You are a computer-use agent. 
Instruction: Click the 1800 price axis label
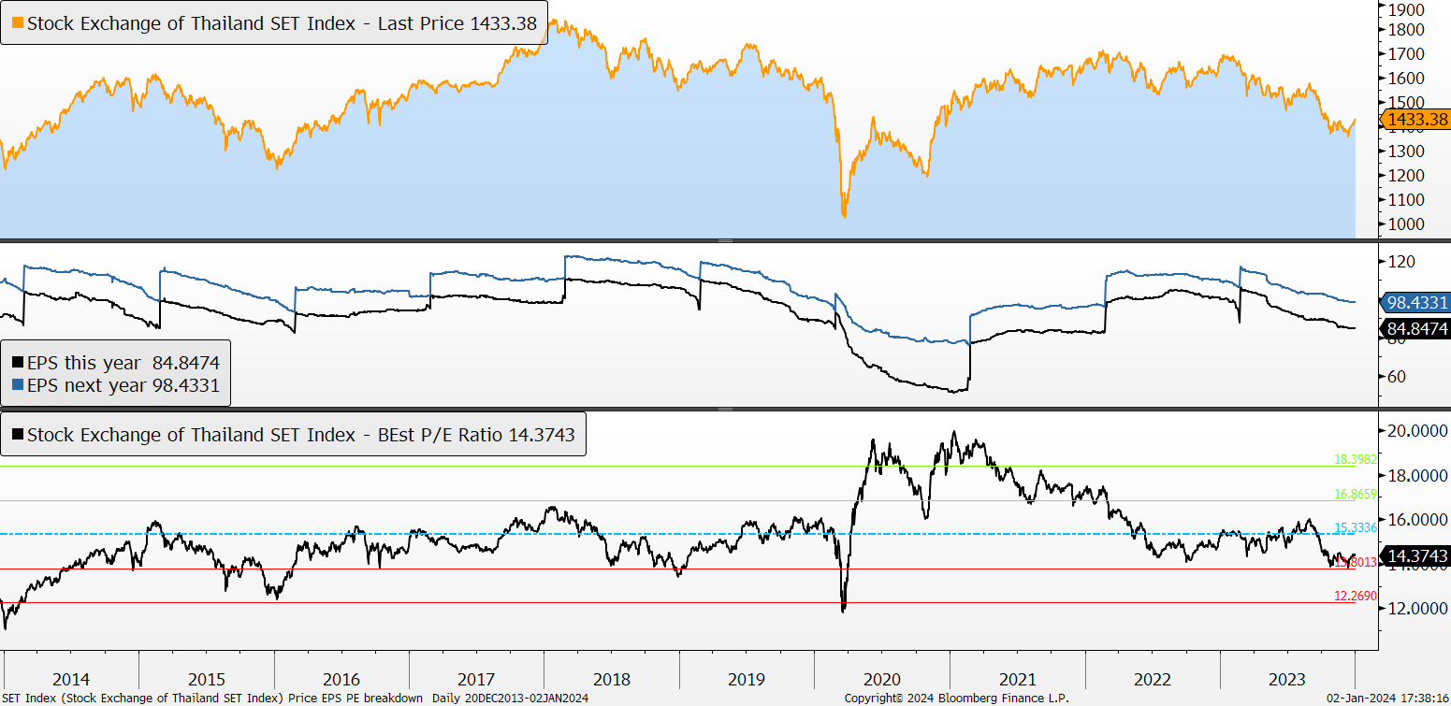(1407, 30)
